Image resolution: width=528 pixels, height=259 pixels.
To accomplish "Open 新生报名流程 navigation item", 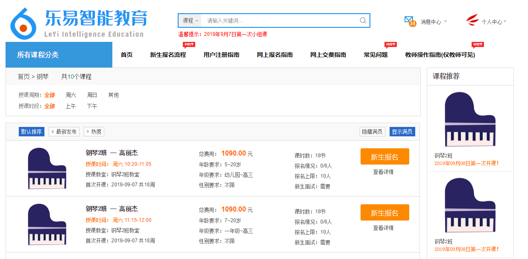I will click(x=168, y=55).
